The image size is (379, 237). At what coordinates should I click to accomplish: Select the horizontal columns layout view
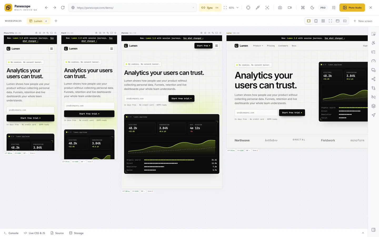[x=309, y=21]
